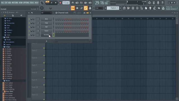179x101 pixels.
Task: Open the View channel rack icon
Action: coord(133,8)
